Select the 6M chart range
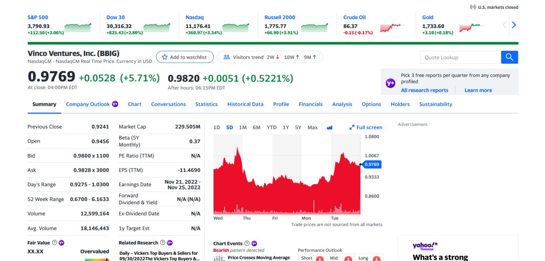The image size is (545, 261). (x=256, y=128)
